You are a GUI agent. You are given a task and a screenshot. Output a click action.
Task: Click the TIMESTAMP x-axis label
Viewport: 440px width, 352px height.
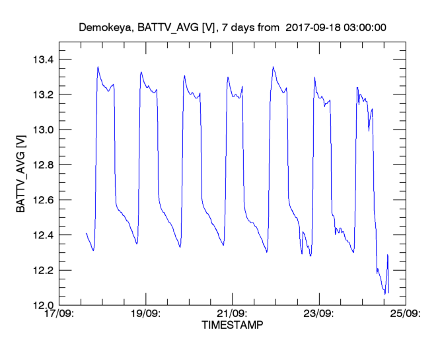pos(231,326)
